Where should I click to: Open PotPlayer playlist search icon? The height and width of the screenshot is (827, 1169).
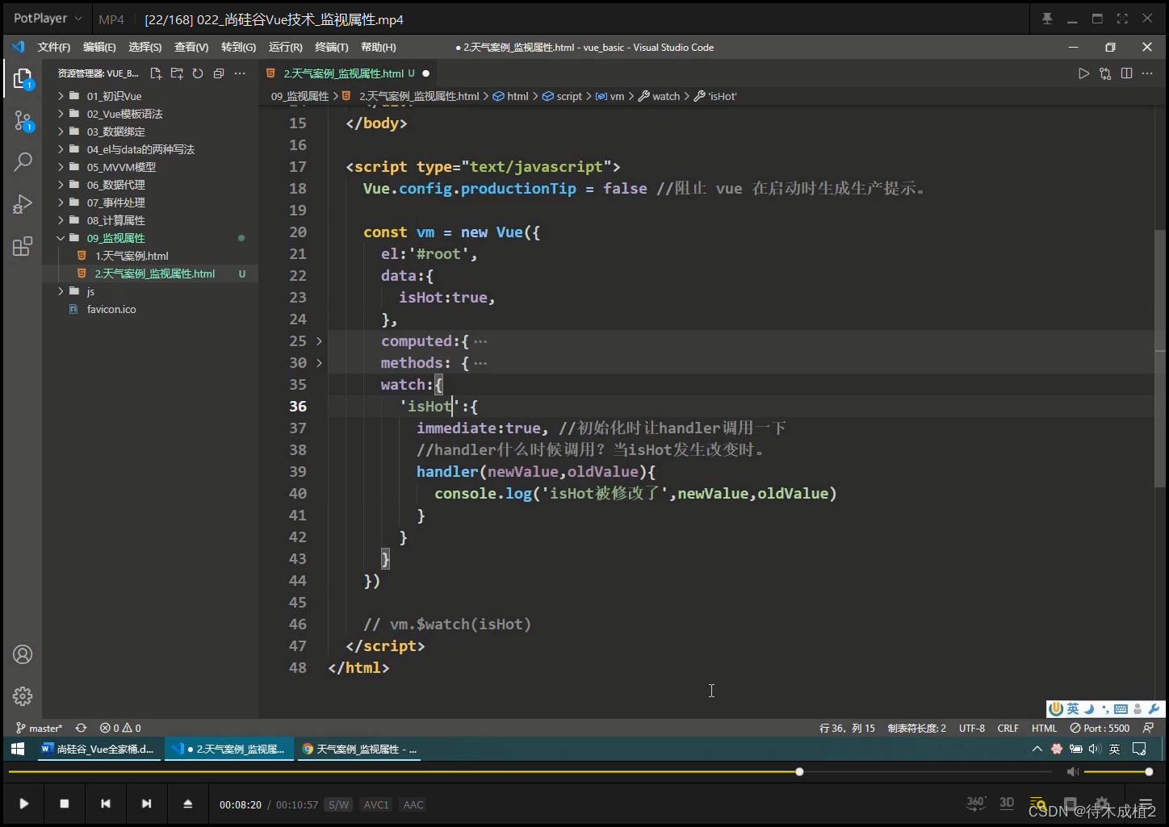pos(1038,804)
